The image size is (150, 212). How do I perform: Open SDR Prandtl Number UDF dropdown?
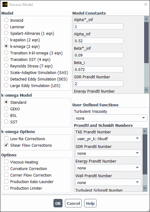coord(108,153)
